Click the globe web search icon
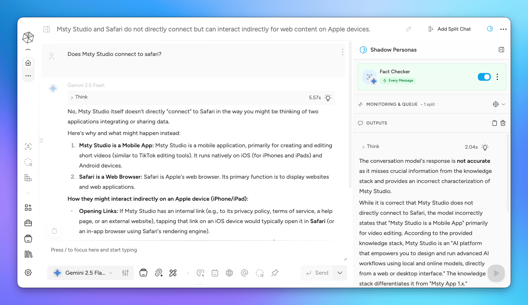 (x=229, y=273)
